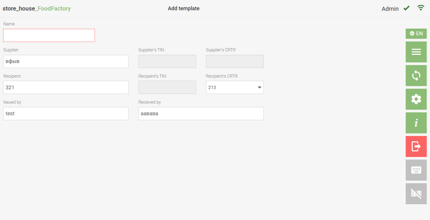Open settings with the gear icon
Screen dimensions: 430x220
pyautogui.click(x=416, y=99)
